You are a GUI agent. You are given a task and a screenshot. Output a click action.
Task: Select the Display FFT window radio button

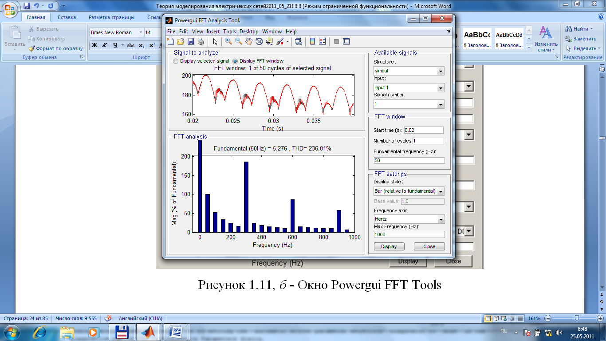[x=235, y=61]
